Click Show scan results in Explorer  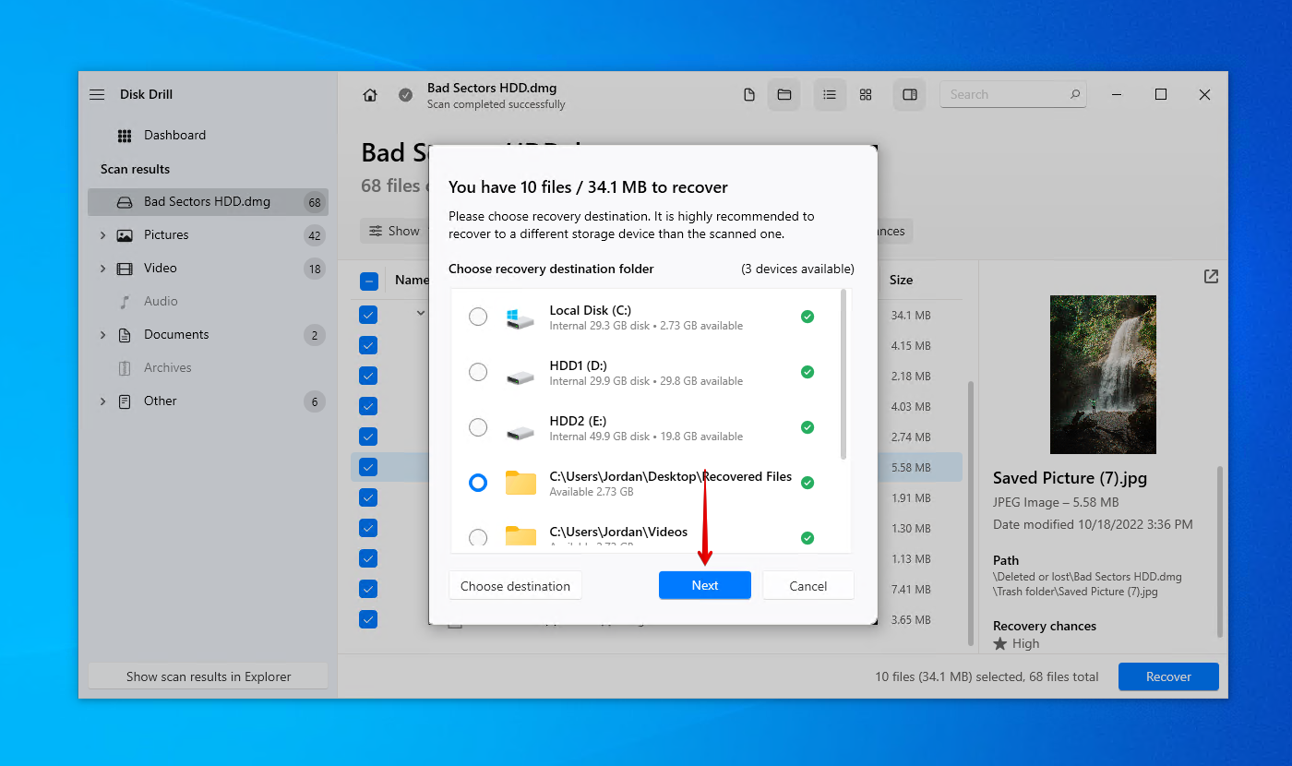(209, 676)
